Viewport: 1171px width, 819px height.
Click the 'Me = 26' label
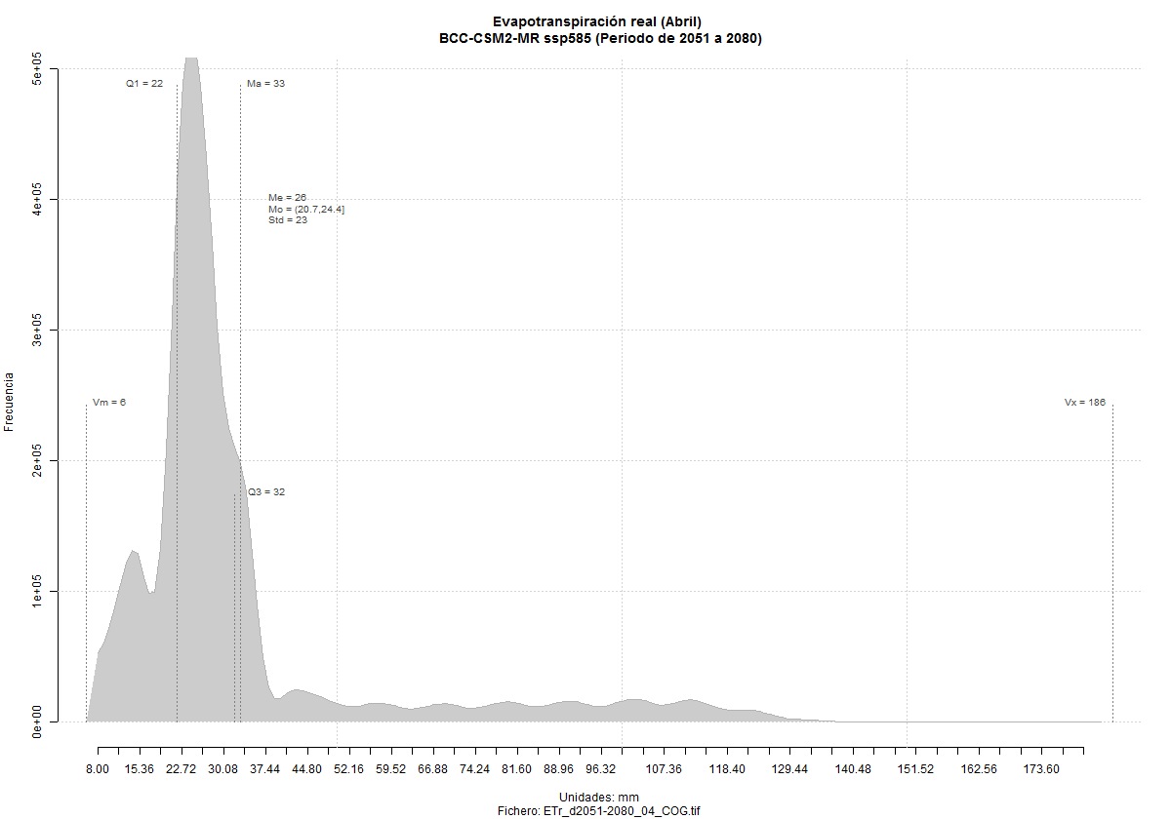click(287, 198)
